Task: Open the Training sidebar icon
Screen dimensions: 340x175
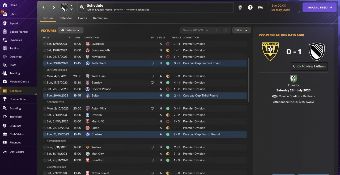Action: coord(5,73)
